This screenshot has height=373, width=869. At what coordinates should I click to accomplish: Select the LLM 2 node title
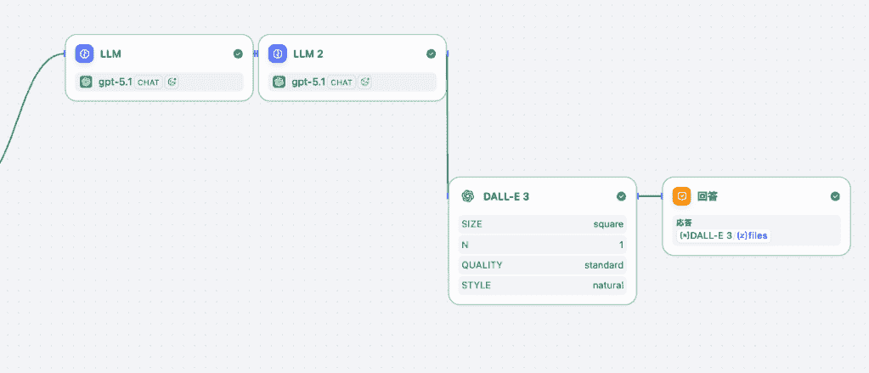pos(308,54)
